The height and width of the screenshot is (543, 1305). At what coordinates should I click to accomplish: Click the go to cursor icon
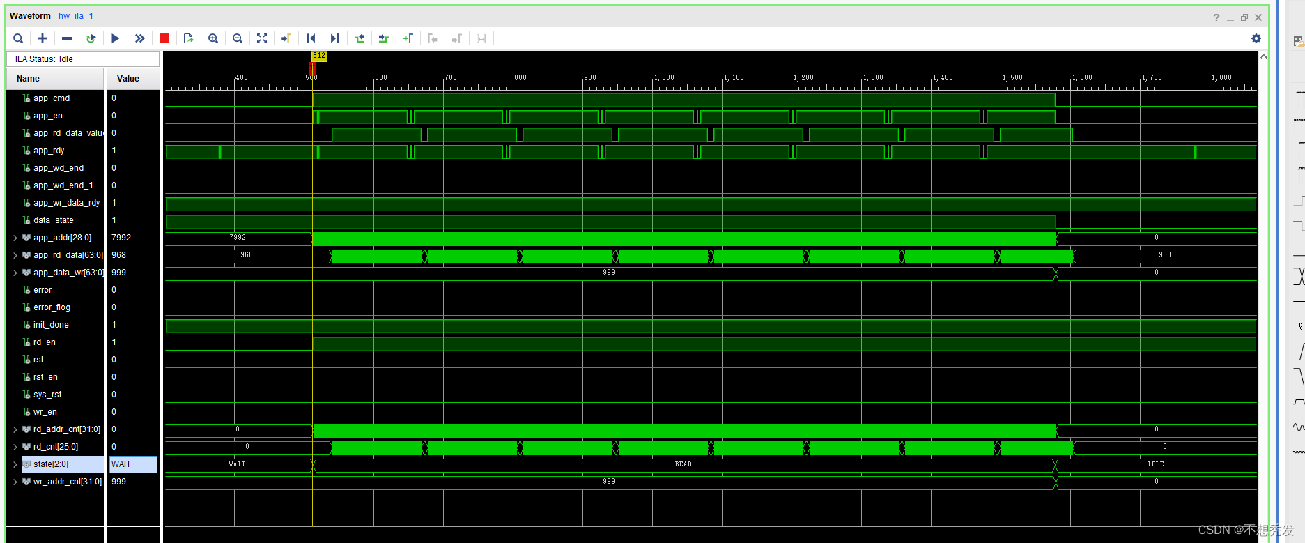[x=286, y=38]
